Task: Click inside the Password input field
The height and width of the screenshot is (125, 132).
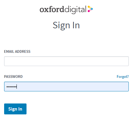Action: pos(66,86)
